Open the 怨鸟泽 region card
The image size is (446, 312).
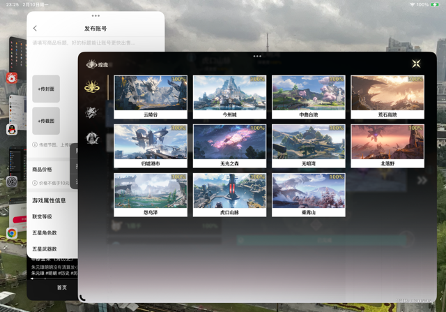pos(151,195)
